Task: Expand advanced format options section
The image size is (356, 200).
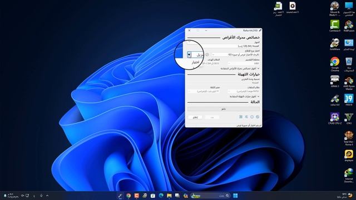Action: 244,97
